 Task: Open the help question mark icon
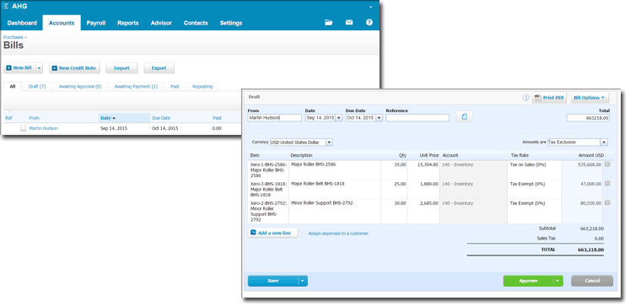(x=369, y=23)
